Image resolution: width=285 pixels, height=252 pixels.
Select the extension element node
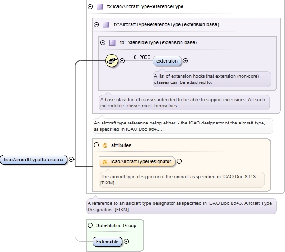click(167, 61)
